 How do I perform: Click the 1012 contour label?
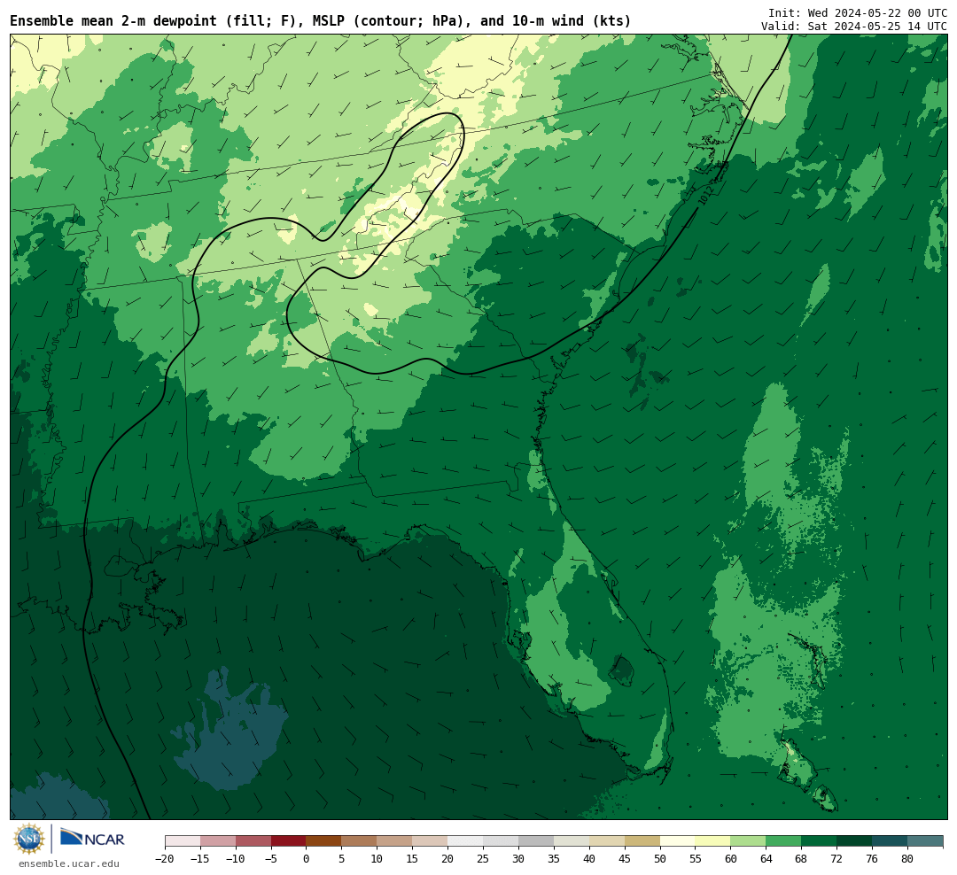tap(706, 195)
